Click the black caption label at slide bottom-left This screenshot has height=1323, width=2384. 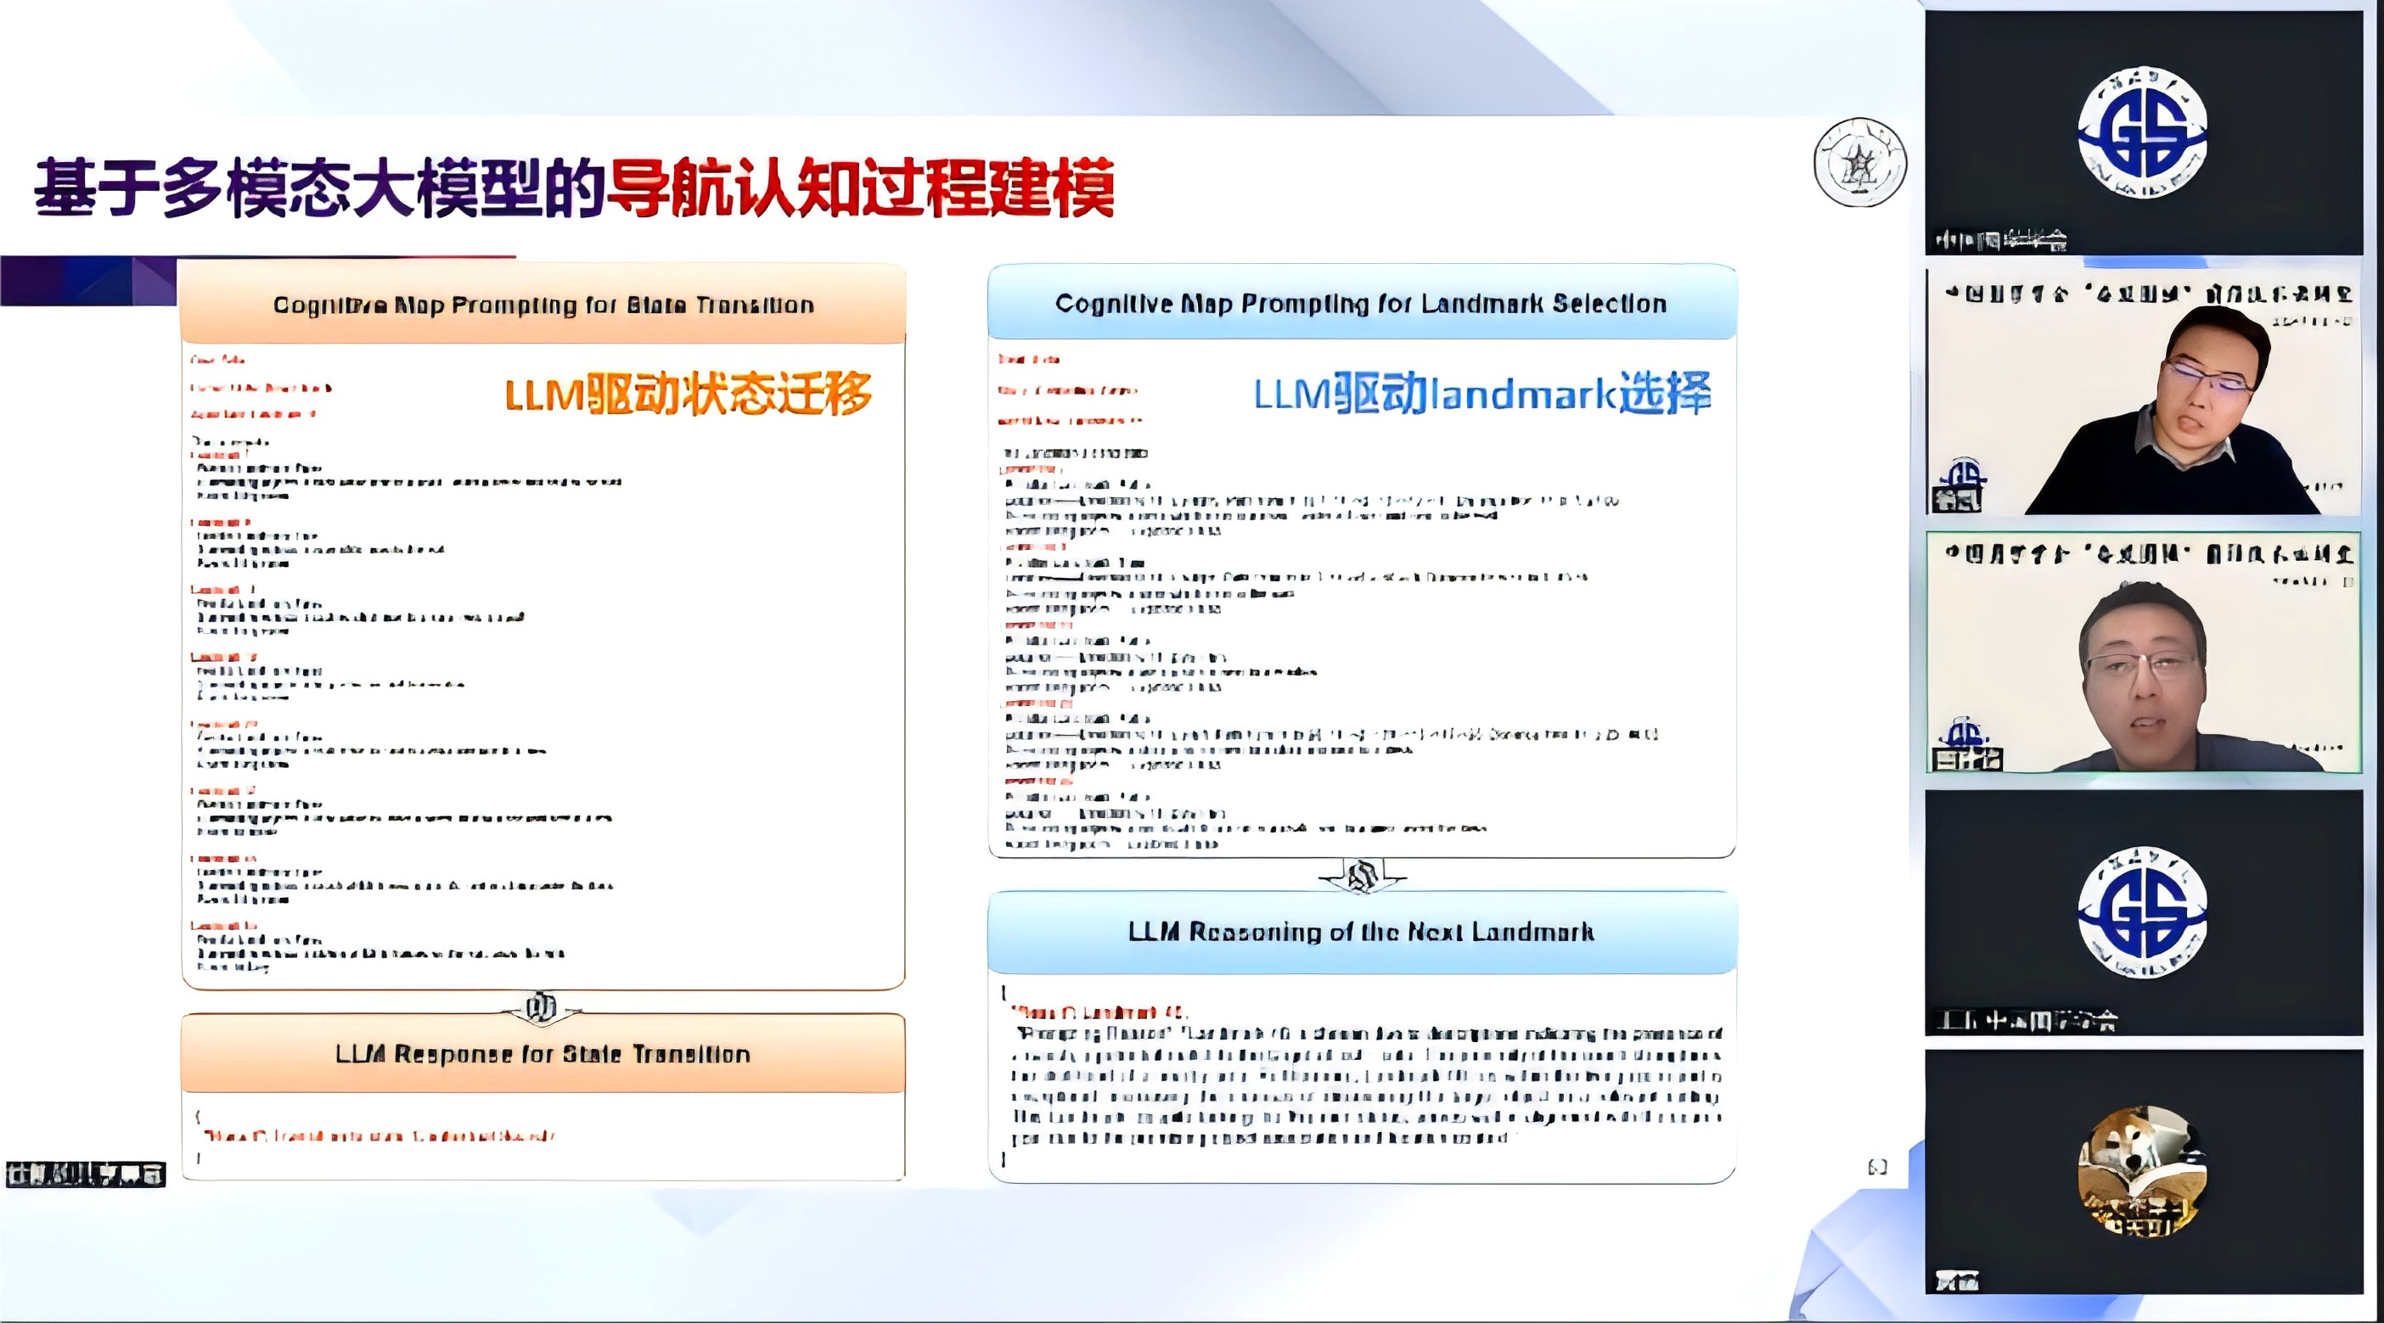click(x=85, y=1174)
